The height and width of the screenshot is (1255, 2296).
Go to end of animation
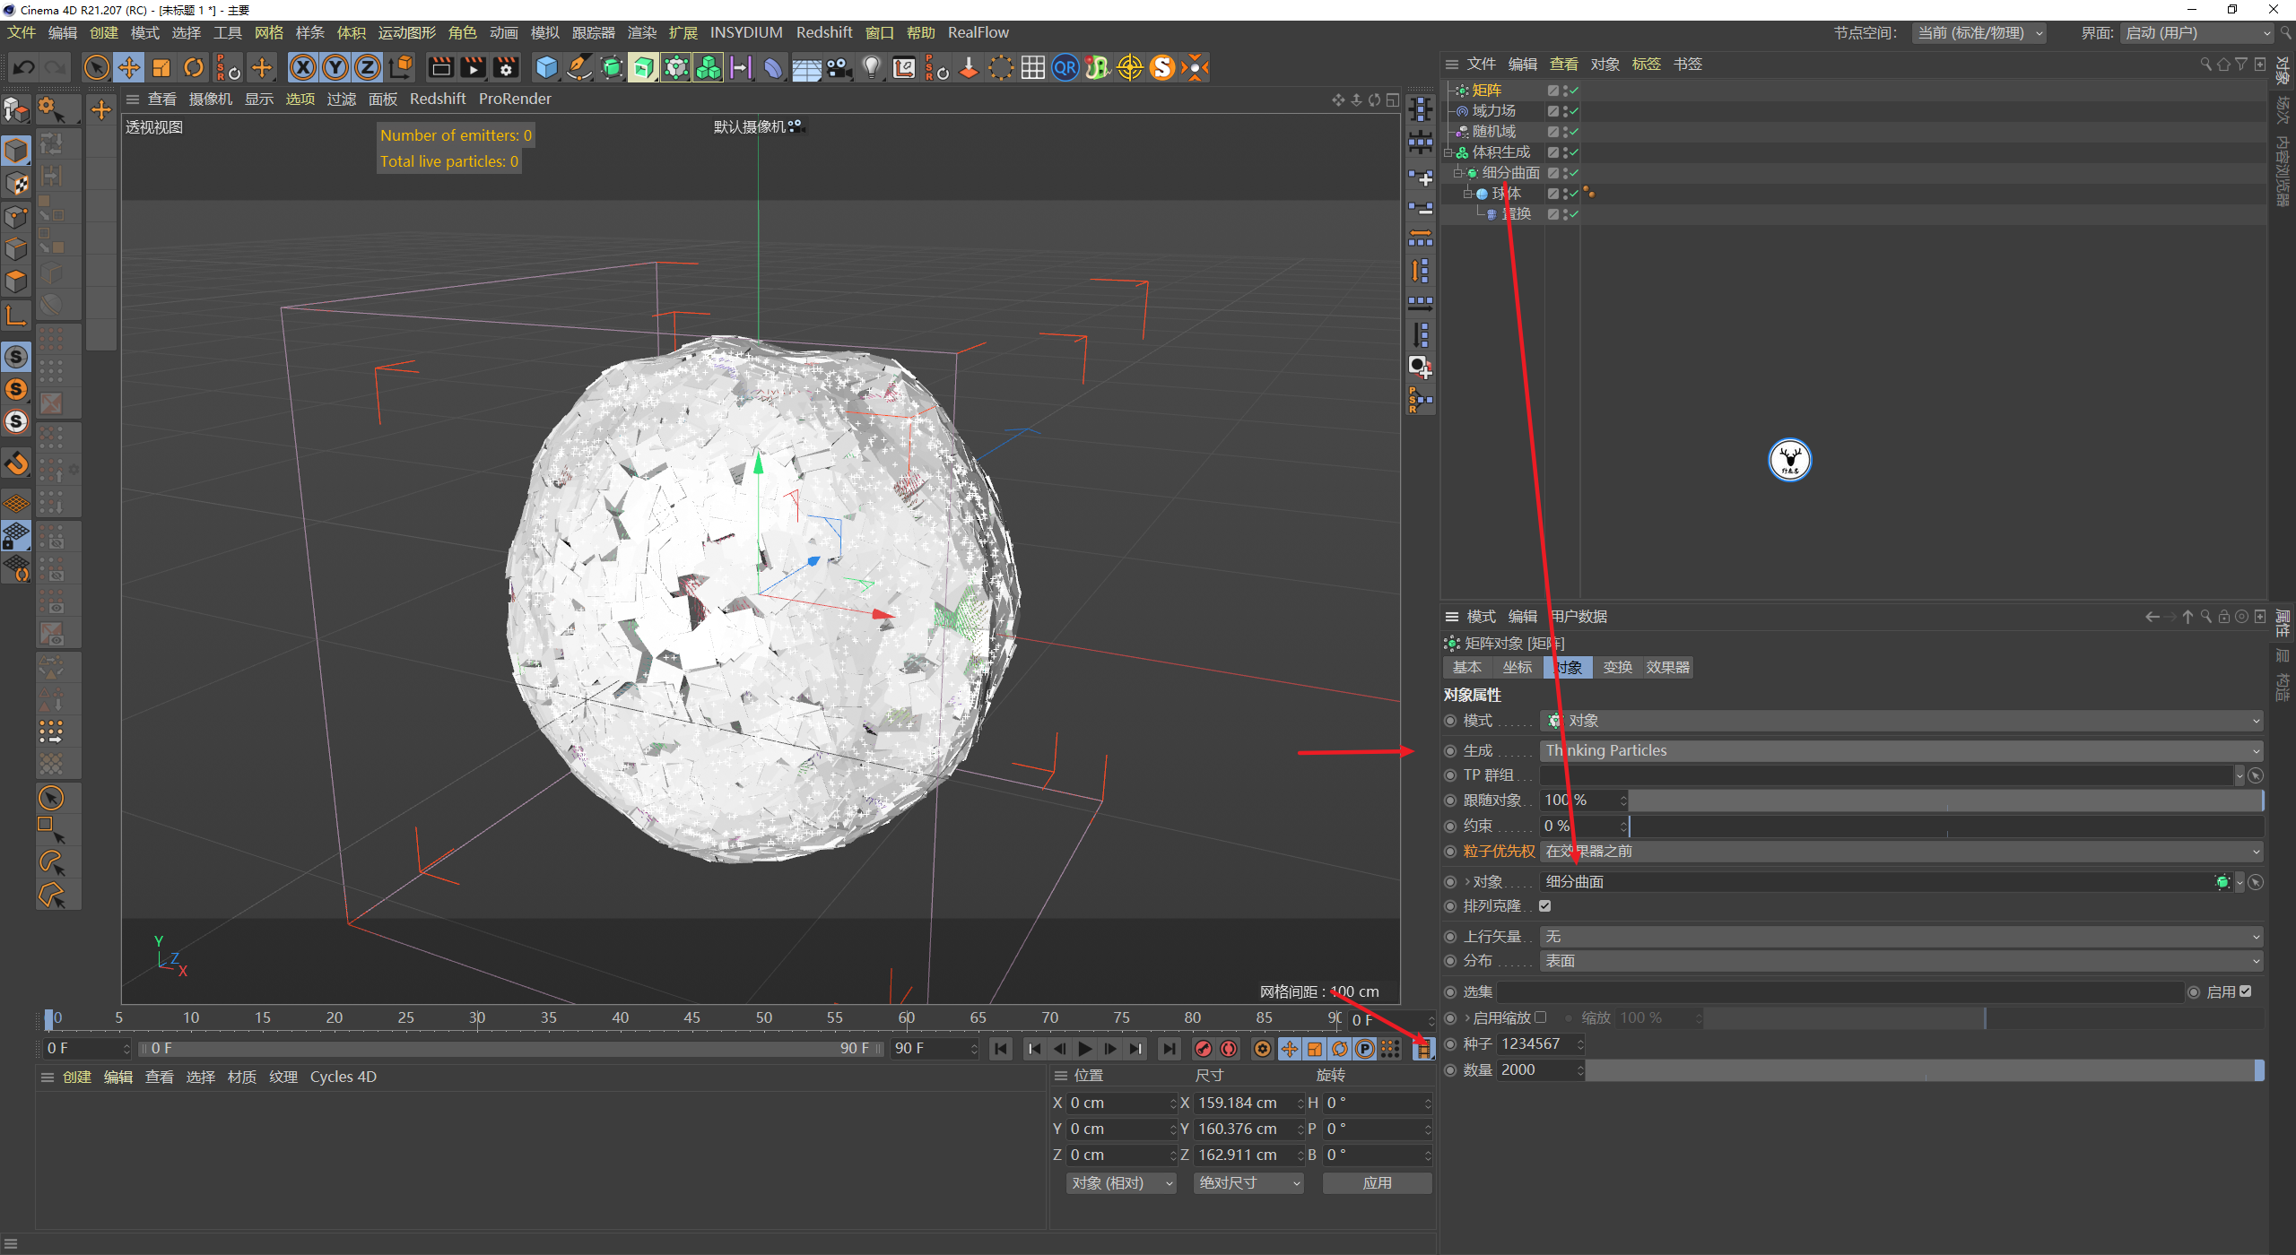(1169, 1049)
